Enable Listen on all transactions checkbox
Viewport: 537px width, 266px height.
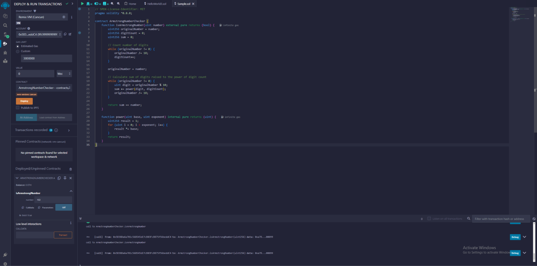(x=429, y=218)
